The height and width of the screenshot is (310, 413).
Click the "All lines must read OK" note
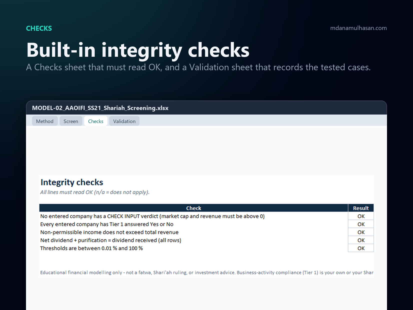95,192
